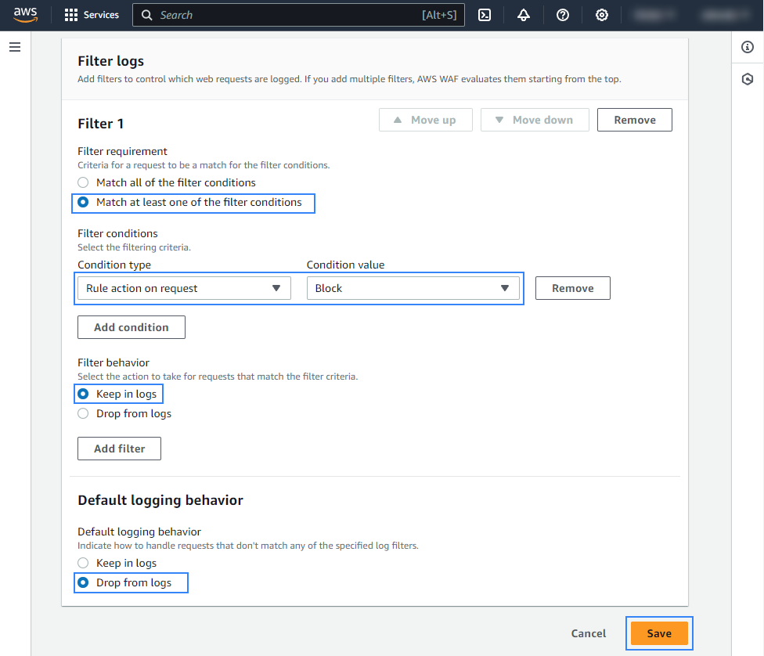Select 'Keep in logs' for default logging behavior
The height and width of the screenshot is (656, 764).
click(x=84, y=563)
